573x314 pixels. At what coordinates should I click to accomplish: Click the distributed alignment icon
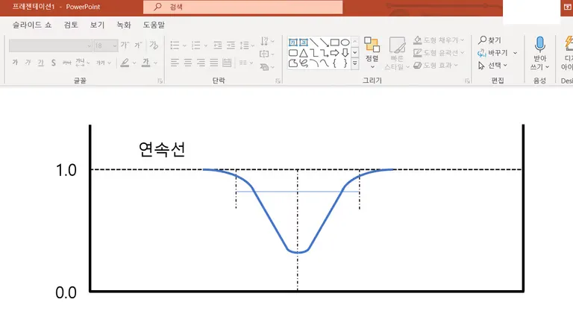coord(227,63)
